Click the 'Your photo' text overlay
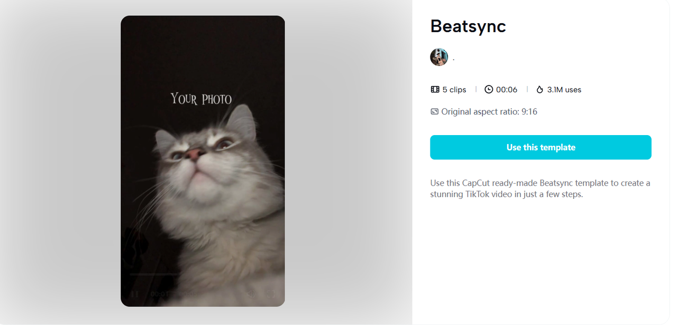 tap(201, 99)
